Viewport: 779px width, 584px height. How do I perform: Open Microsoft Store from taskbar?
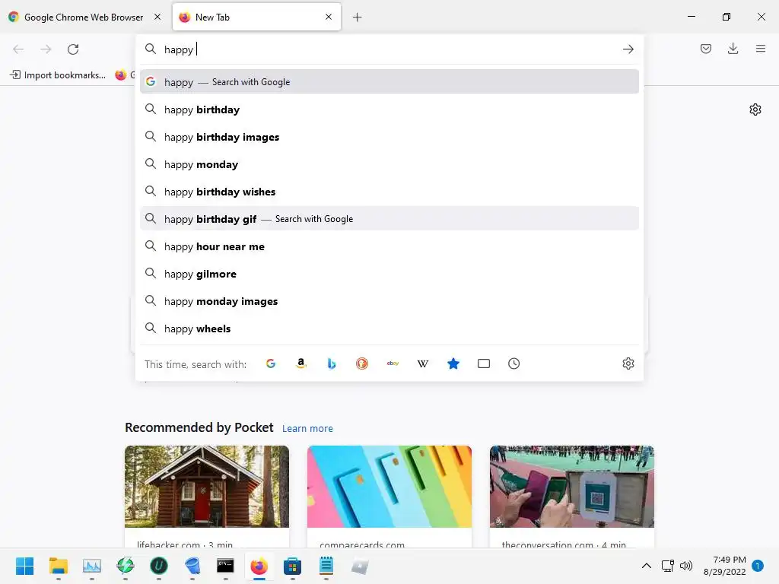[292, 566]
